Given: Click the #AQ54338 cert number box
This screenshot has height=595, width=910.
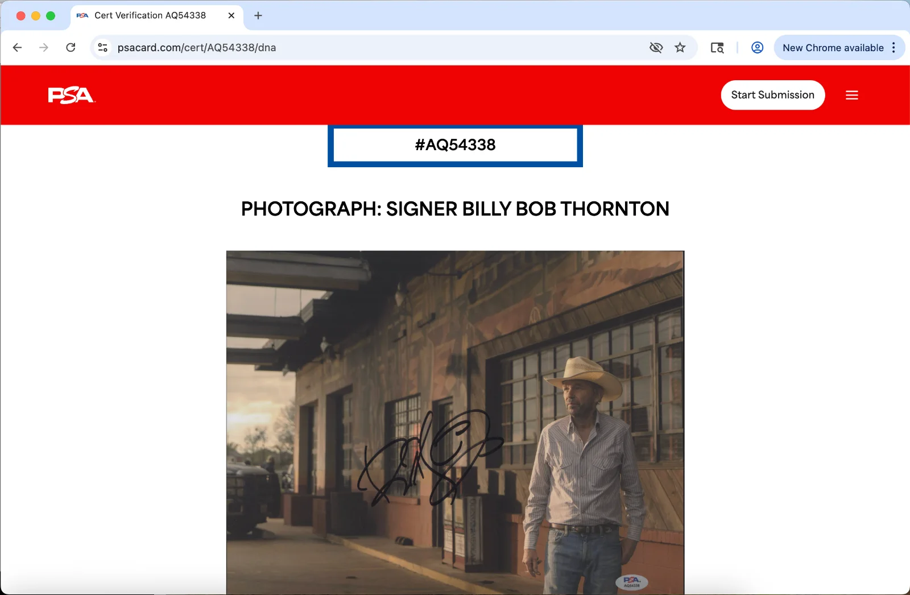Looking at the screenshot, I should [455, 145].
